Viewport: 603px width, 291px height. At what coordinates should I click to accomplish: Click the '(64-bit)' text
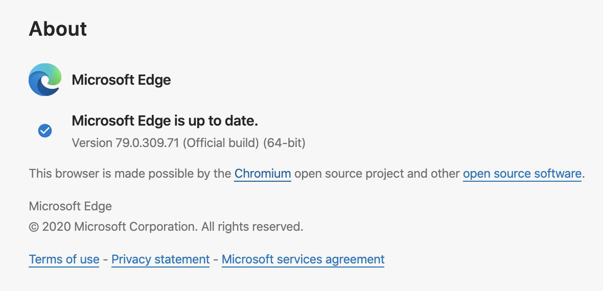pyautogui.click(x=284, y=143)
